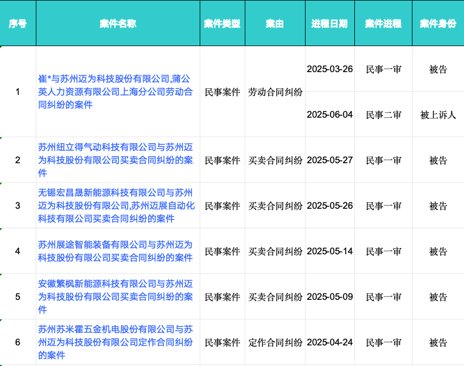Click the 劳动合同纠纷 cause cell
Image resolution: width=464 pixels, height=366 pixels.
275,92
